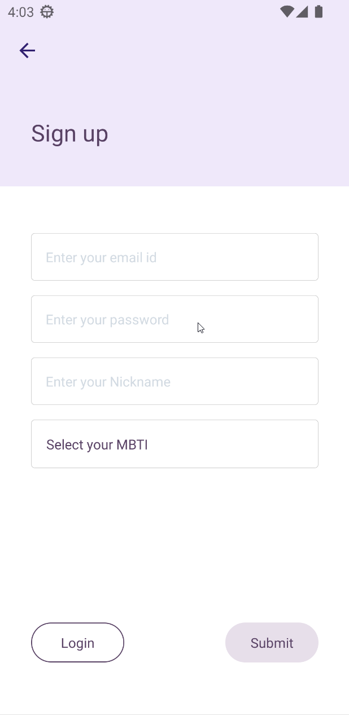Image resolution: width=349 pixels, height=715 pixels.
Task: Click the Login button
Action: point(77,642)
